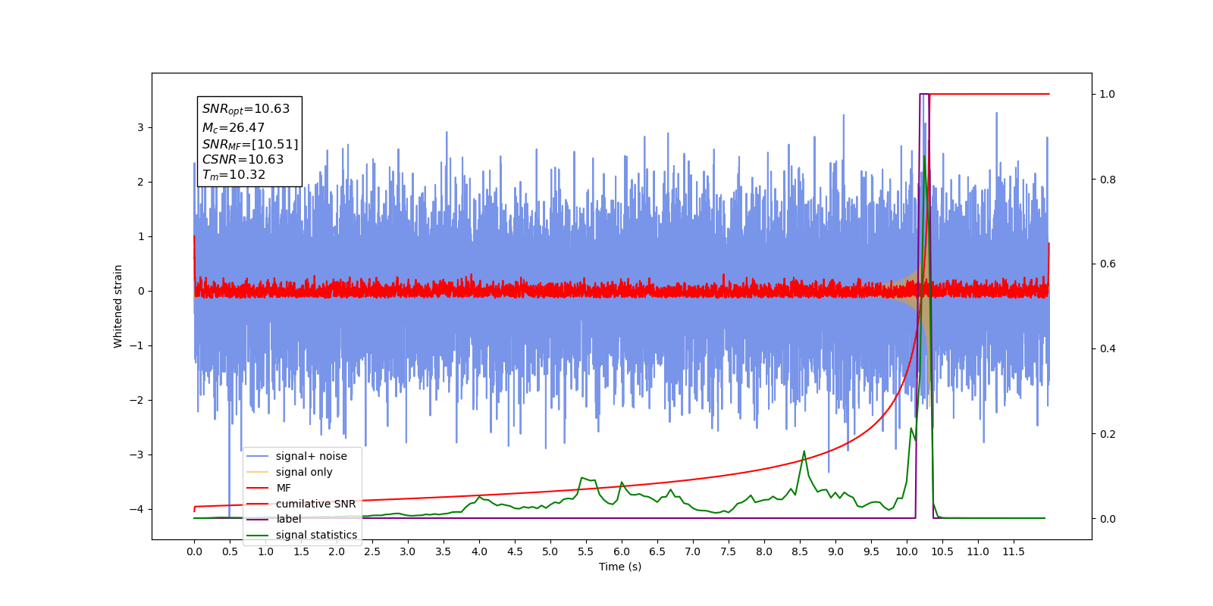Click the 'Time (s)' x-axis label

[620, 567]
